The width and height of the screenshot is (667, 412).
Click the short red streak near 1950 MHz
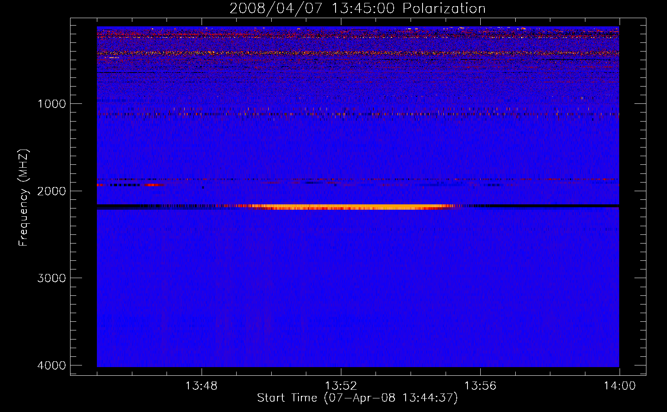(153, 185)
